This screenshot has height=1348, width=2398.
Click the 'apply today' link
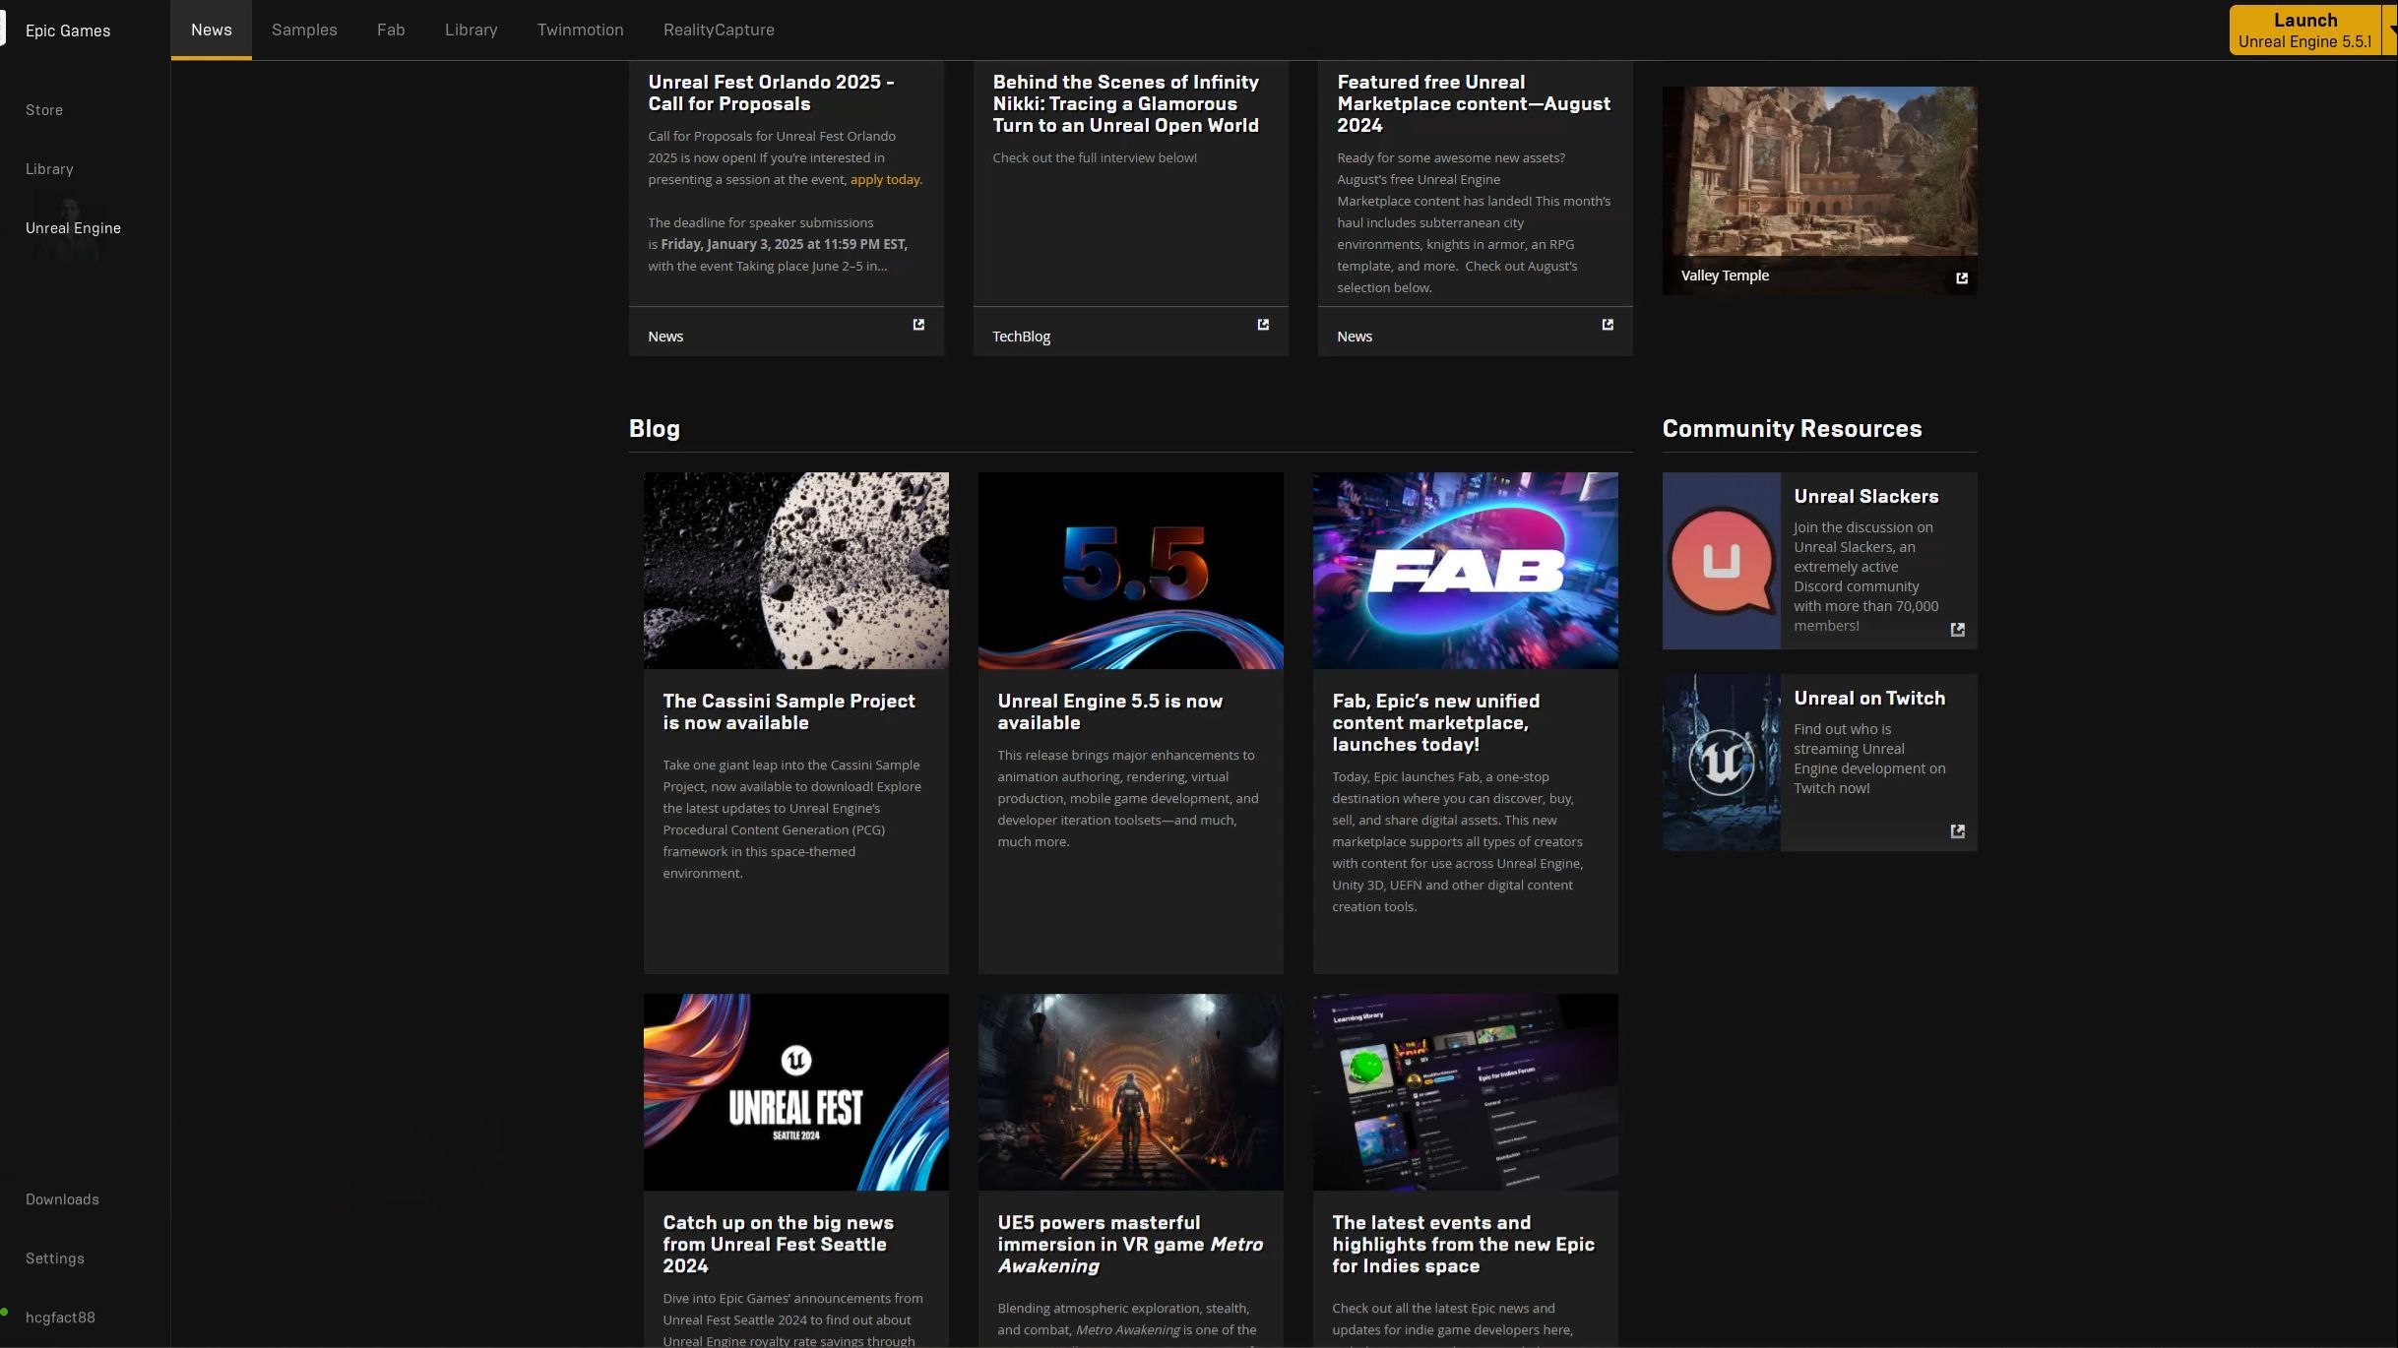coord(885,180)
